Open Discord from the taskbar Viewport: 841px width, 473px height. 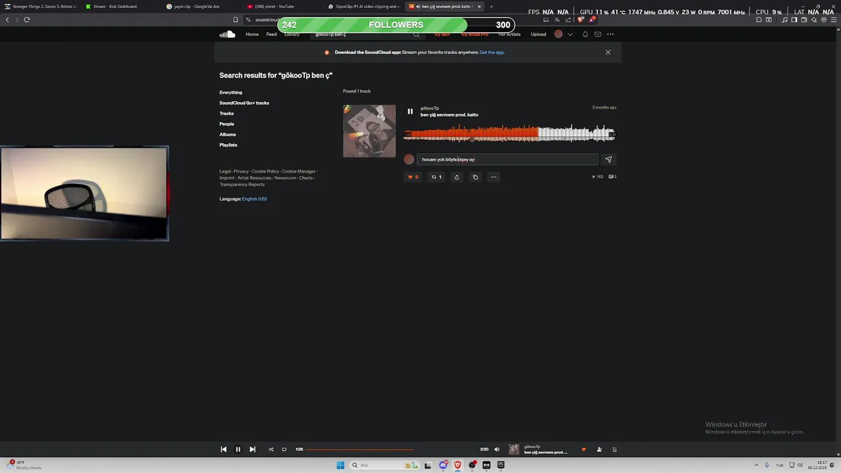pos(443,465)
